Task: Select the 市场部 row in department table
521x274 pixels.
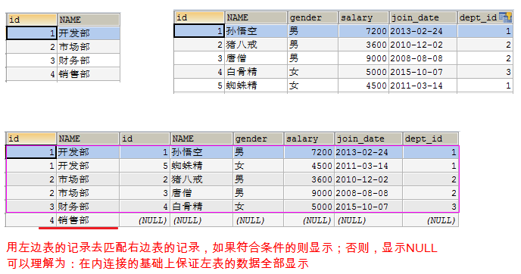Action: pyautogui.click(x=63, y=47)
